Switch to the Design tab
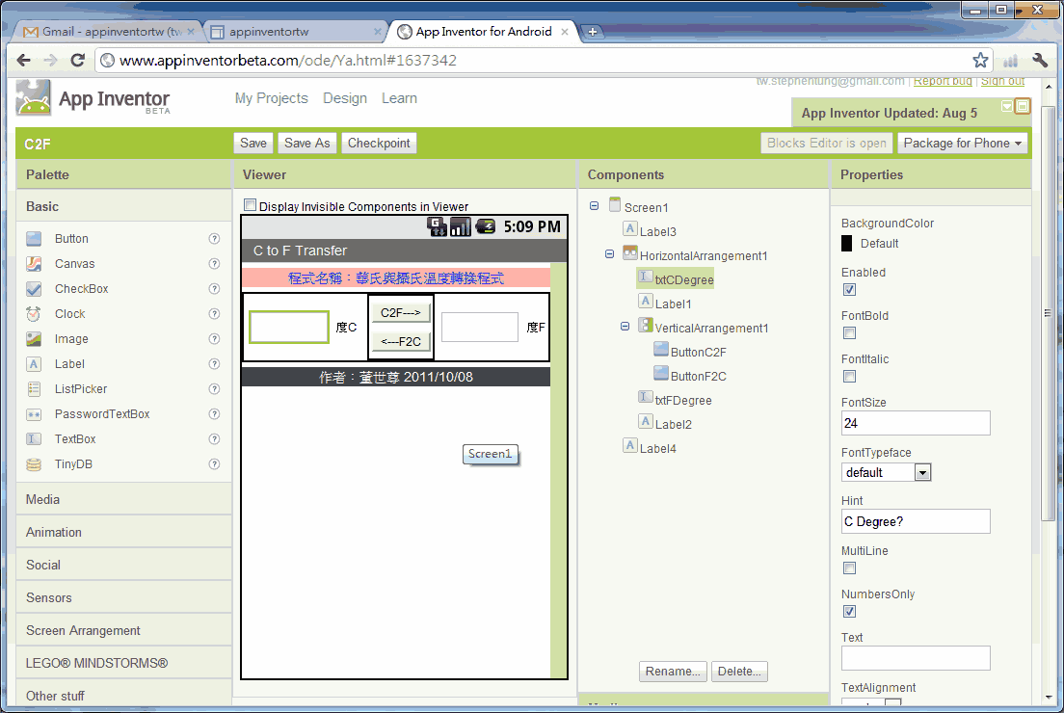This screenshot has height=713, width=1064. click(345, 98)
